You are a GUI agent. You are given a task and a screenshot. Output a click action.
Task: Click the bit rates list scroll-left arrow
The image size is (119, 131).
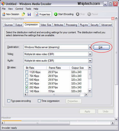coord(26,95)
